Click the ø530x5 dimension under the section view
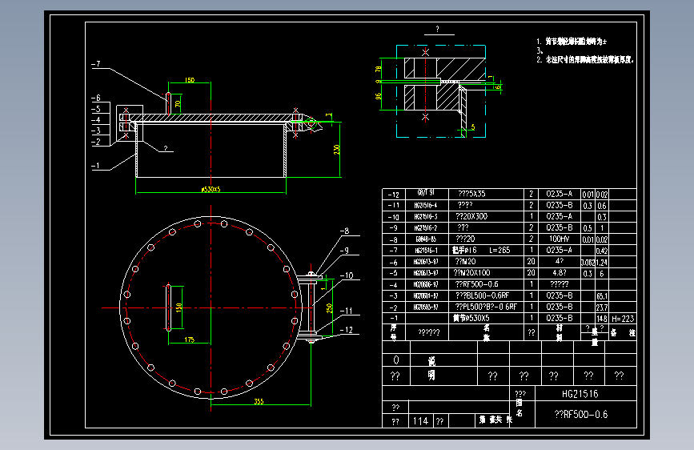Viewport: 694px width, 450px height. click(211, 189)
